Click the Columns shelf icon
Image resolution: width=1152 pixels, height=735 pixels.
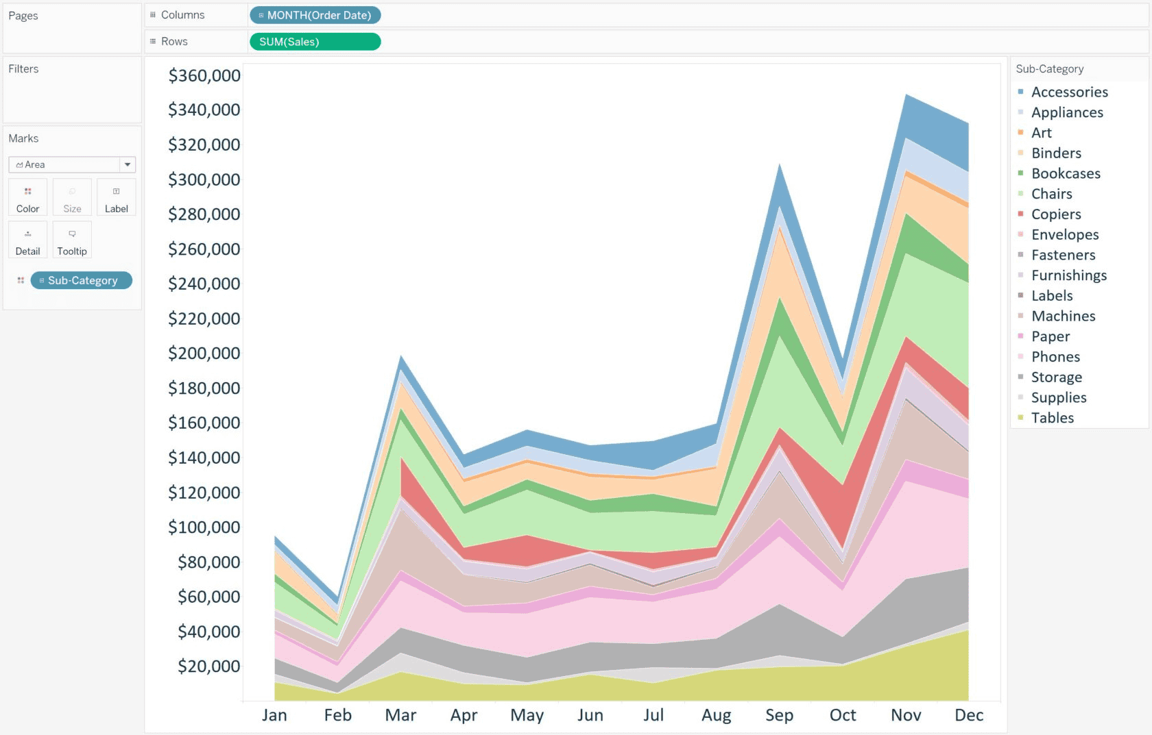point(152,14)
